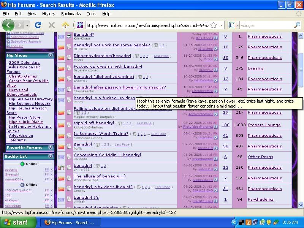Click hot thread envelope icon for tripp'd off benadryl

point(61,125)
